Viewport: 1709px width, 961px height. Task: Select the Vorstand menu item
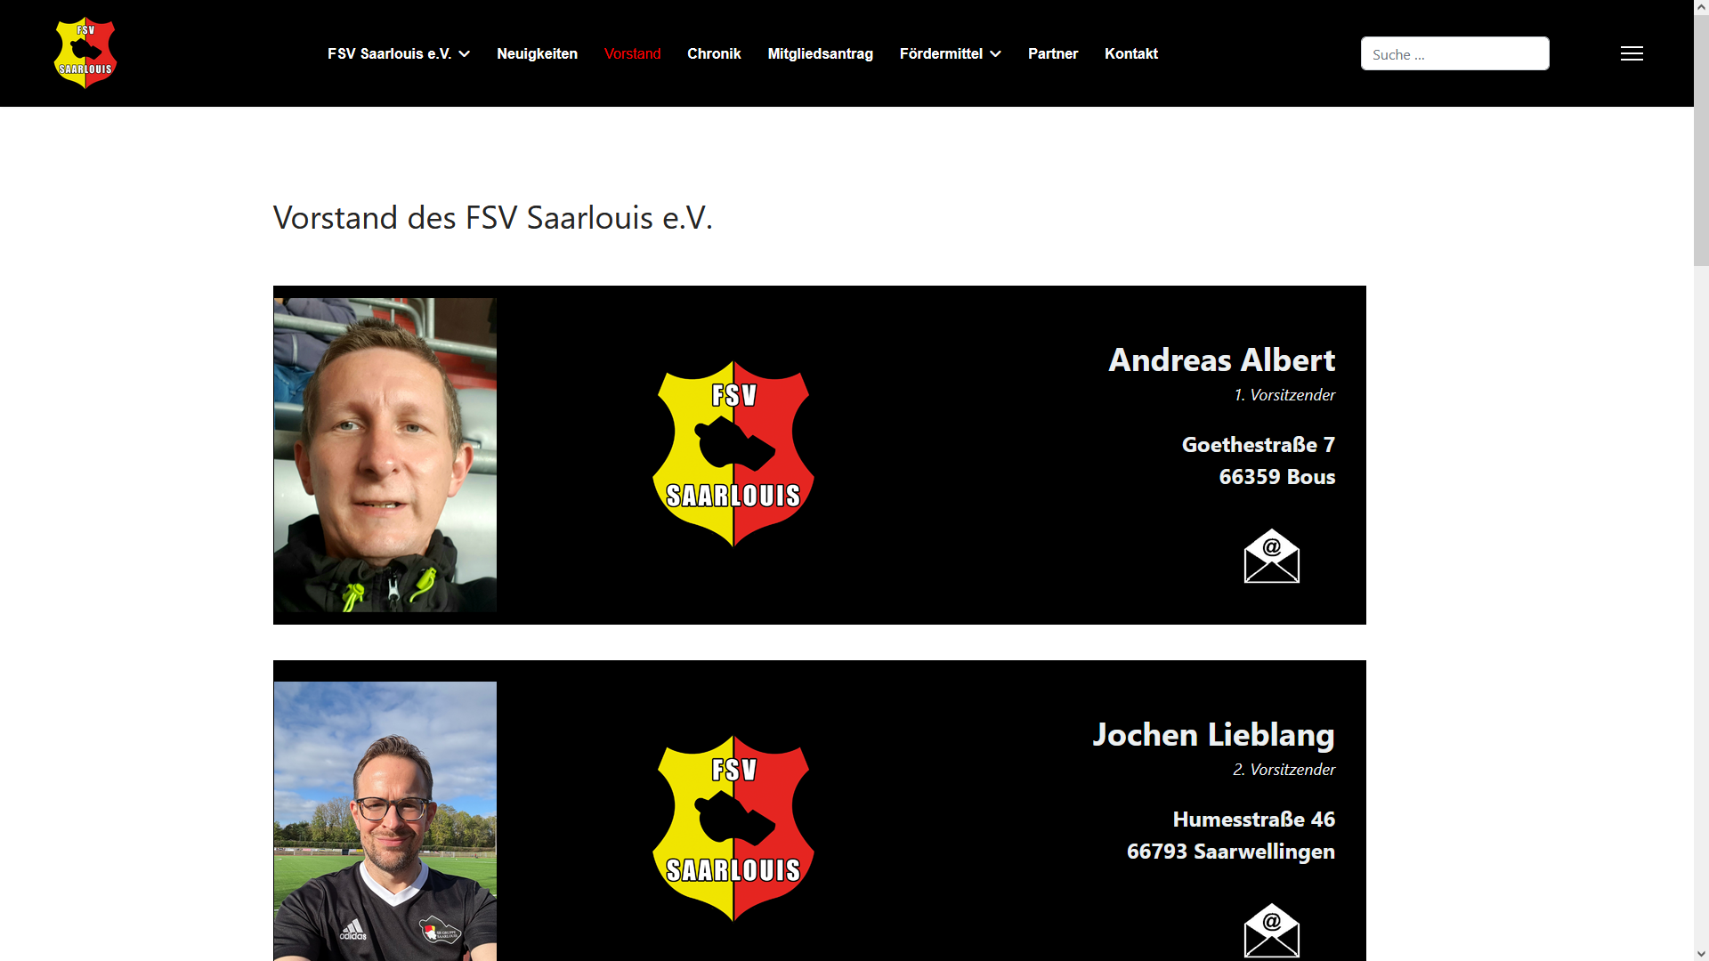pyautogui.click(x=632, y=53)
